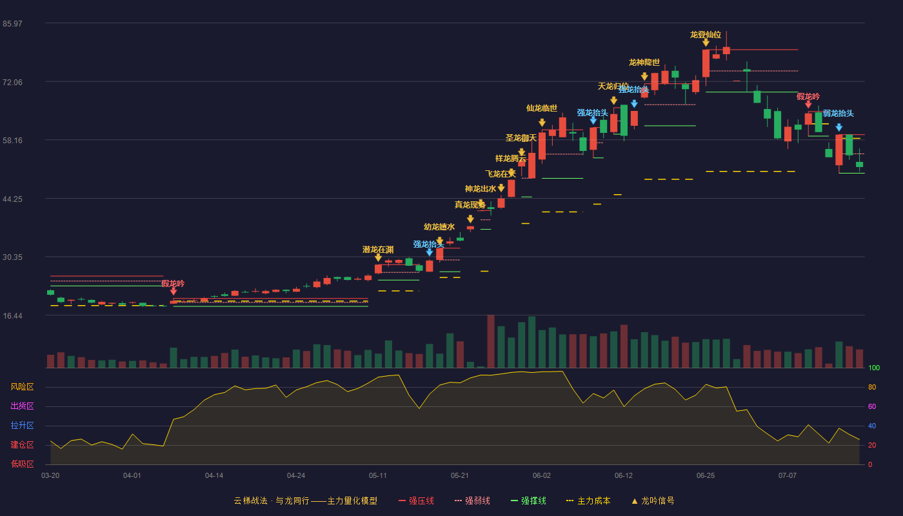Click the 拉升区 zone label
Screen dimensions: 903x516
[x=23, y=426]
